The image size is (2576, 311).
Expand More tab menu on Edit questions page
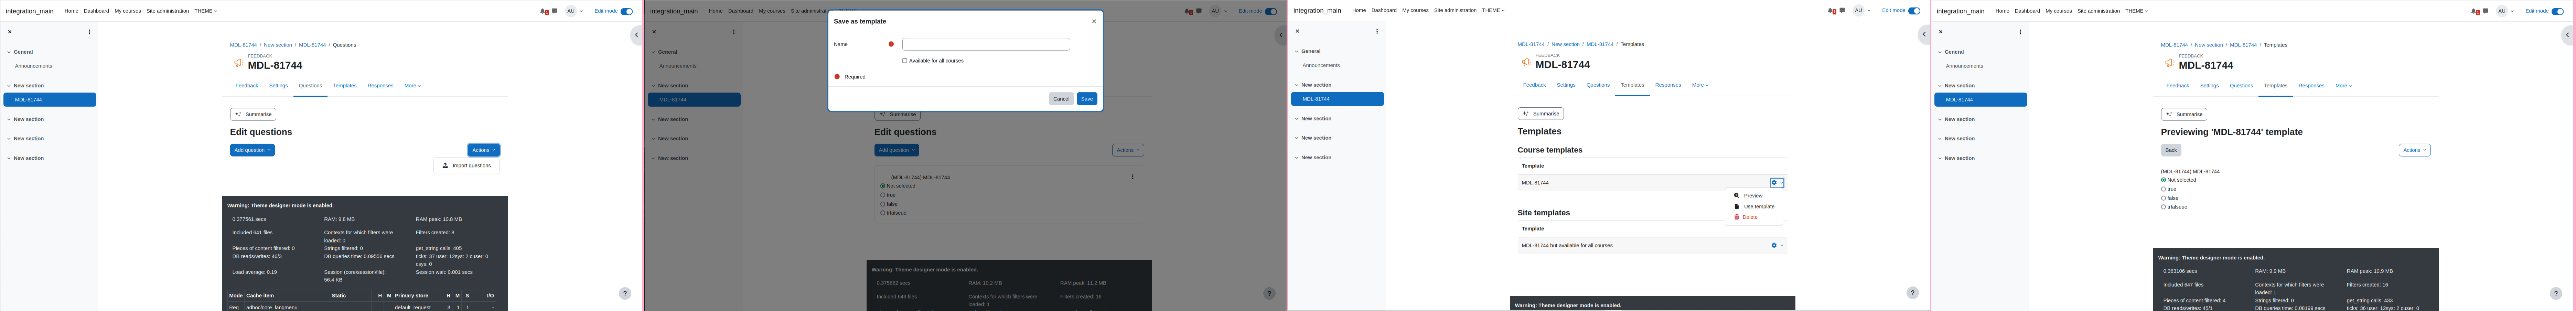click(x=412, y=86)
